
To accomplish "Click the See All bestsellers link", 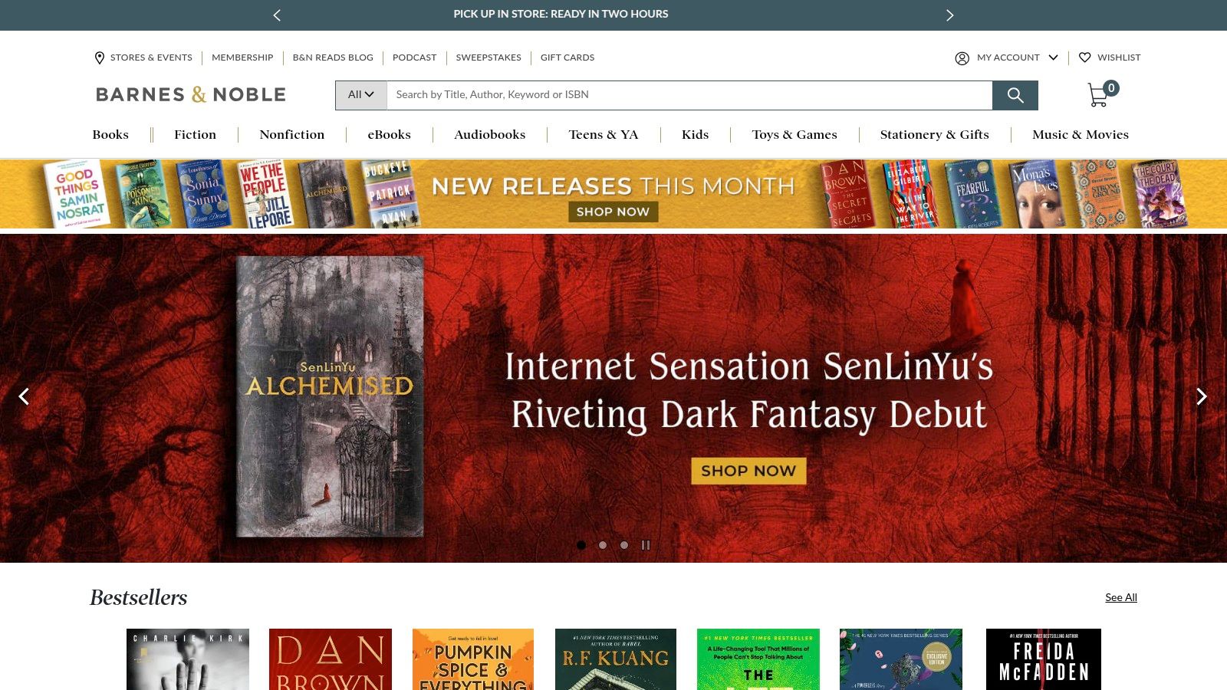I will 1120,597.
